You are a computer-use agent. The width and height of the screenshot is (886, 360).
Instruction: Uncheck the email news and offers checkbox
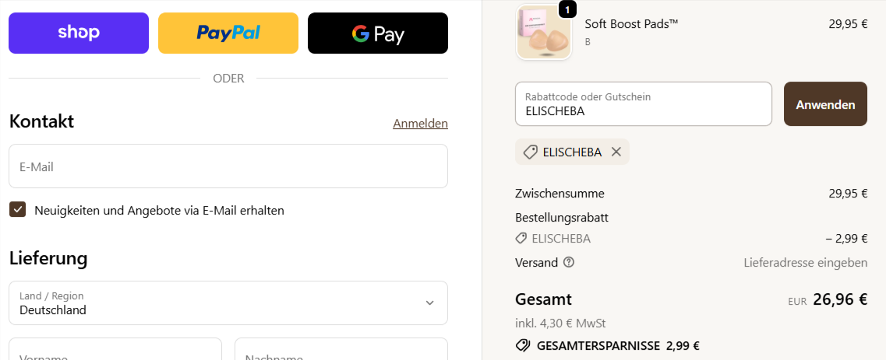point(17,210)
